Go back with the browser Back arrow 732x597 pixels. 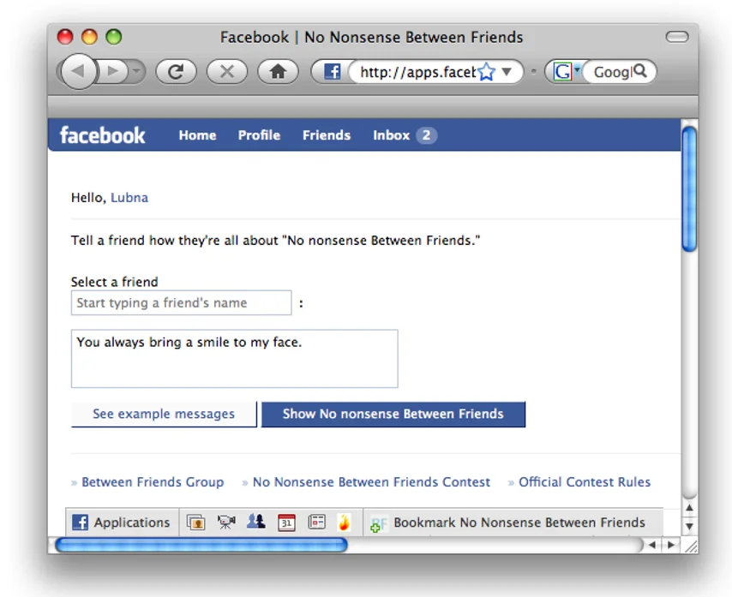tap(79, 71)
